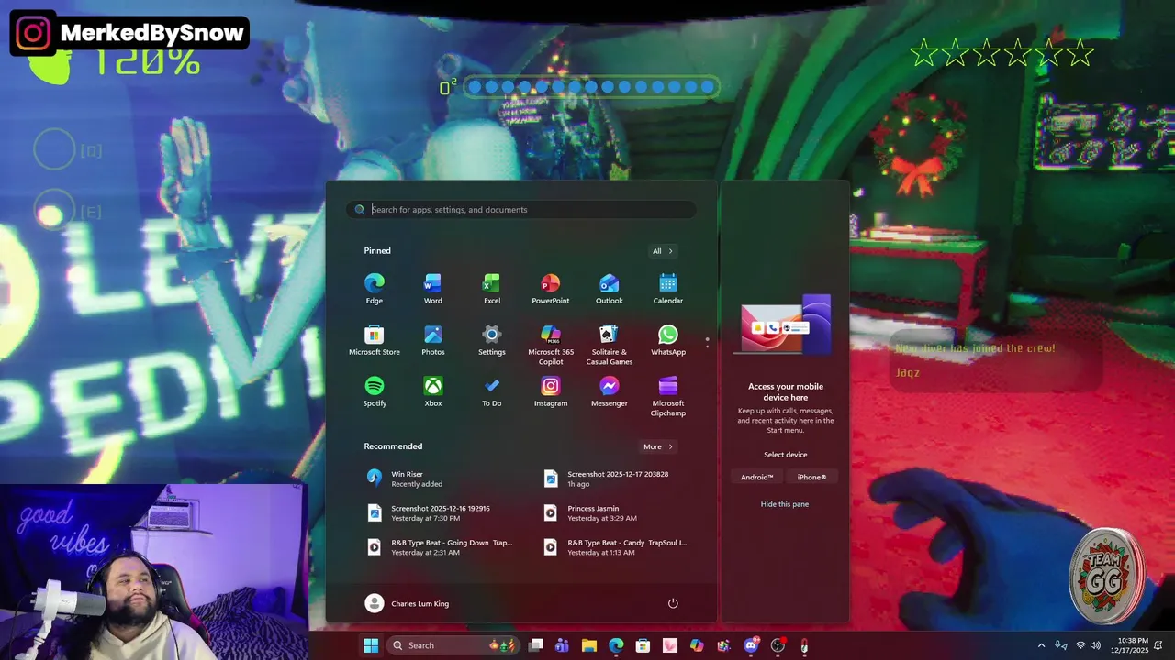Open Microsoft Store on the taskbar
Viewport: 1175px width, 660px height.
point(643,645)
